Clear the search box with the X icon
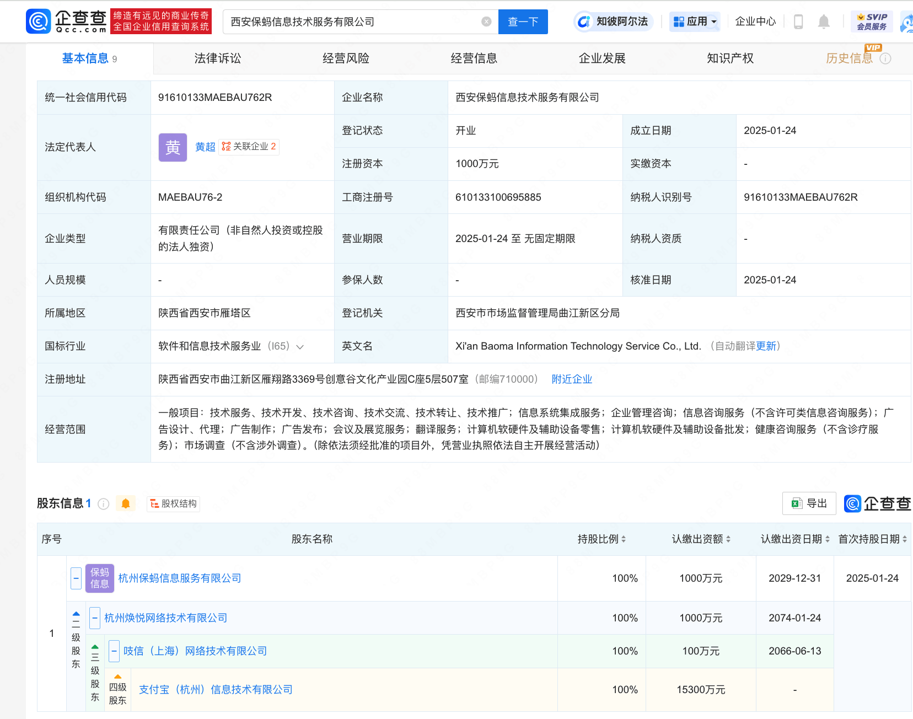 [486, 22]
